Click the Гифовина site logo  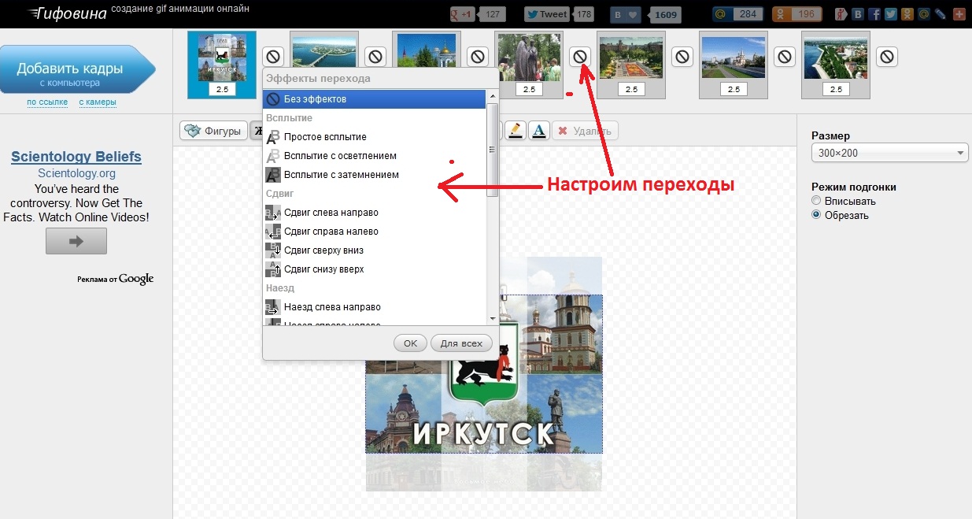point(66,13)
